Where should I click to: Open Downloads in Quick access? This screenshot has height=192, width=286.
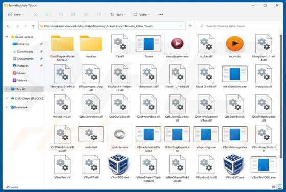pos(25,52)
